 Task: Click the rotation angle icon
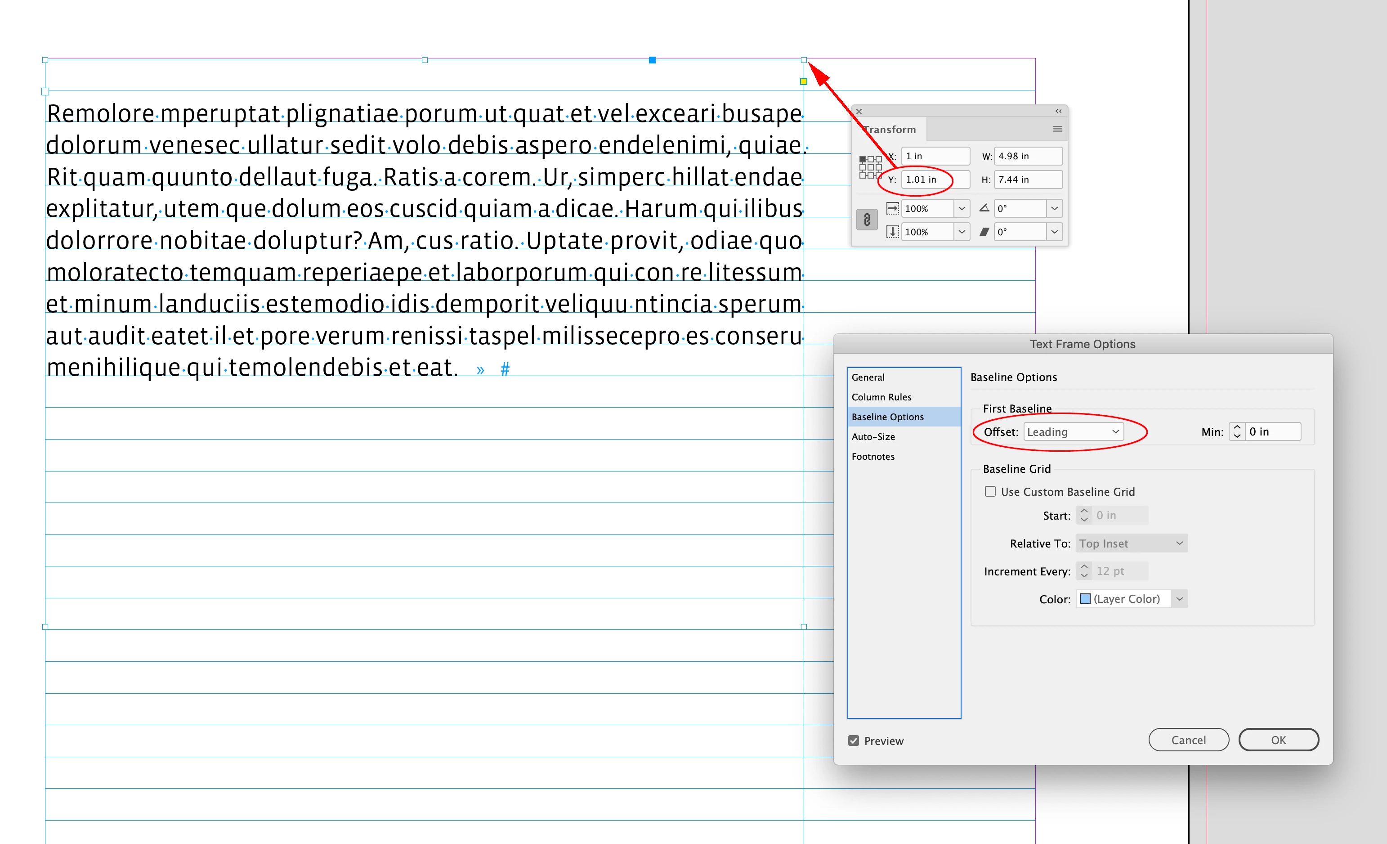point(984,208)
